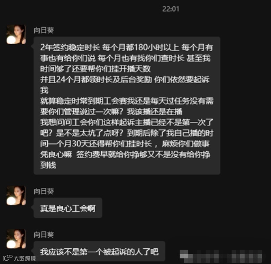Click the avatar next to the last message
The image size is (271, 264).
click(x=16, y=239)
